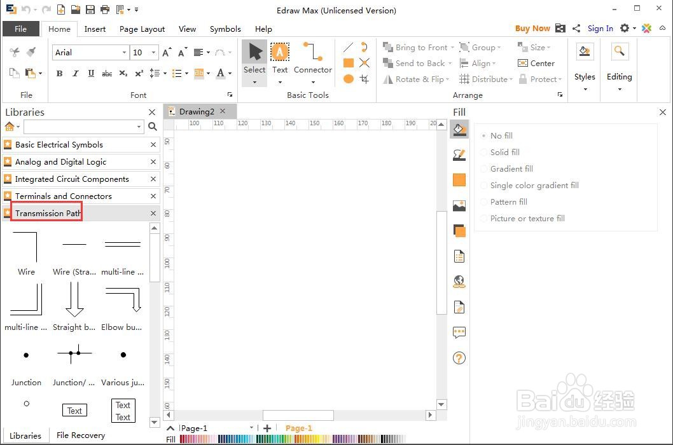Open the Comments sidebar icon
The width and height of the screenshot is (673, 445).
[459, 332]
